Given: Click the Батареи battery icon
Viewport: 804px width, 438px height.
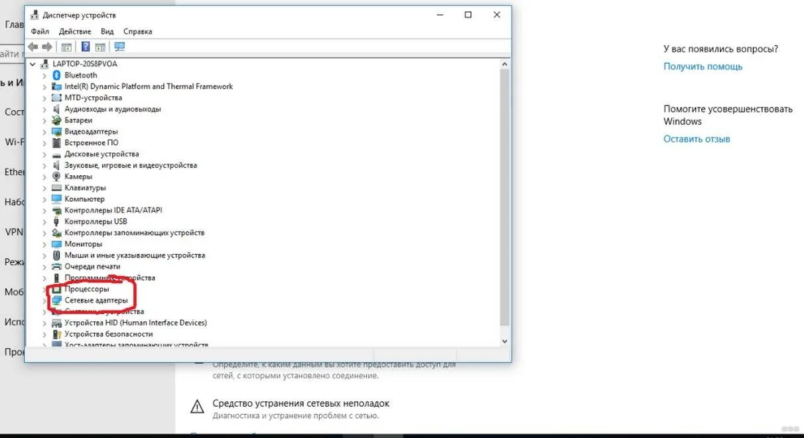Looking at the screenshot, I should click(57, 120).
